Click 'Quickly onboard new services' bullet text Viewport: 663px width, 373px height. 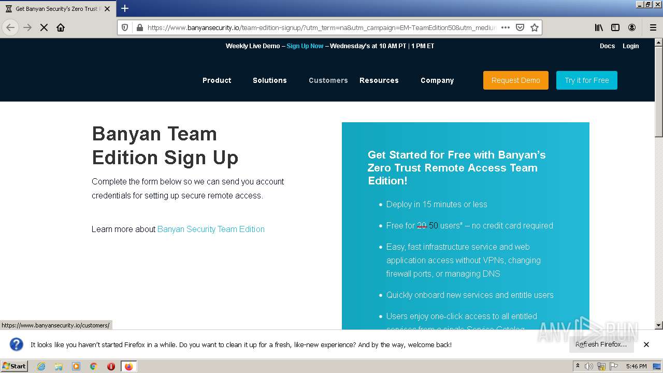[470, 295]
